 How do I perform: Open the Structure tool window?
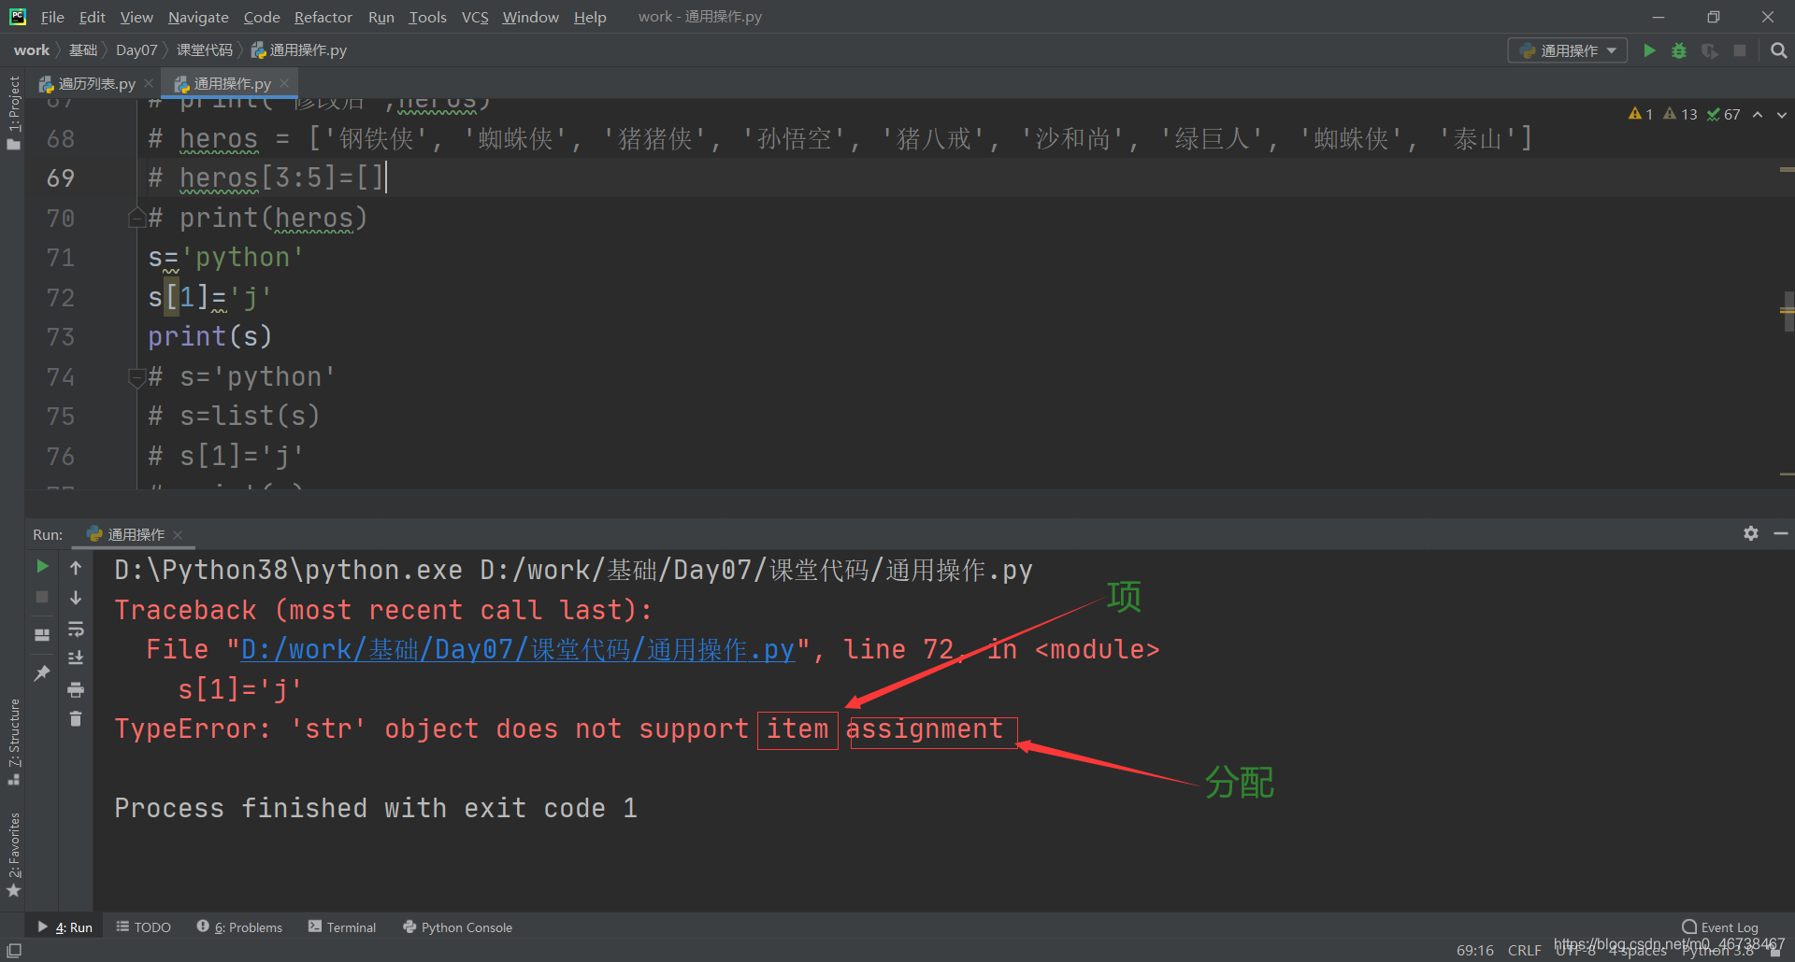[13, 742]
